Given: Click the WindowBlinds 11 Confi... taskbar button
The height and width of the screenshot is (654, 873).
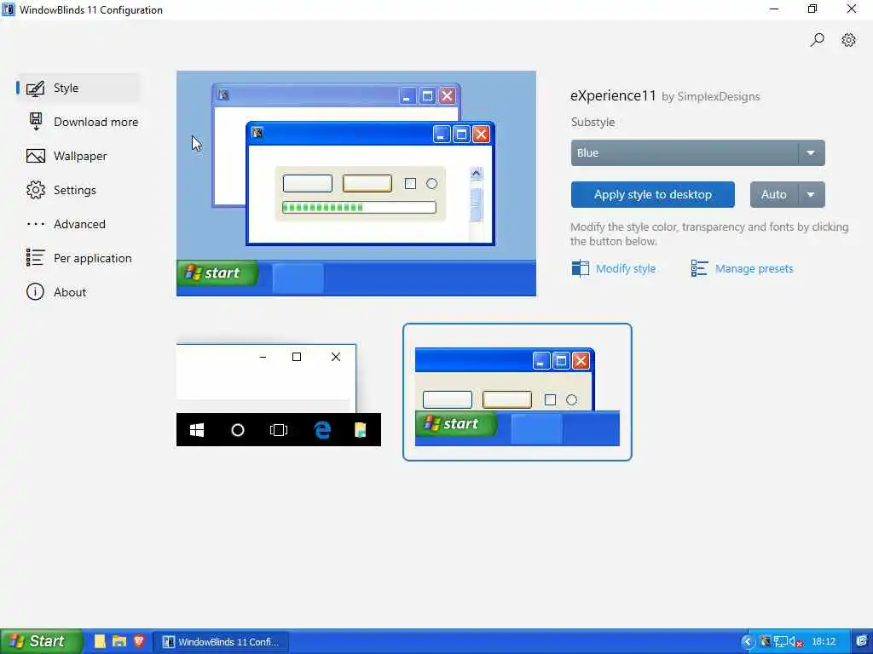Looking at the screenshot, I should coord(221,642).
